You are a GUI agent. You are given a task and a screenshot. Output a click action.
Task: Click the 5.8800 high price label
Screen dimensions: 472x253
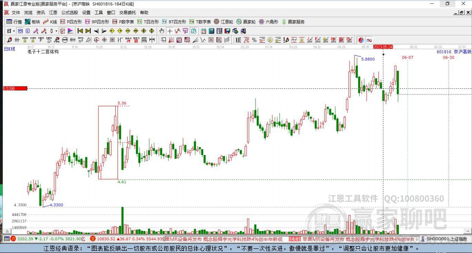coord(368,59)
